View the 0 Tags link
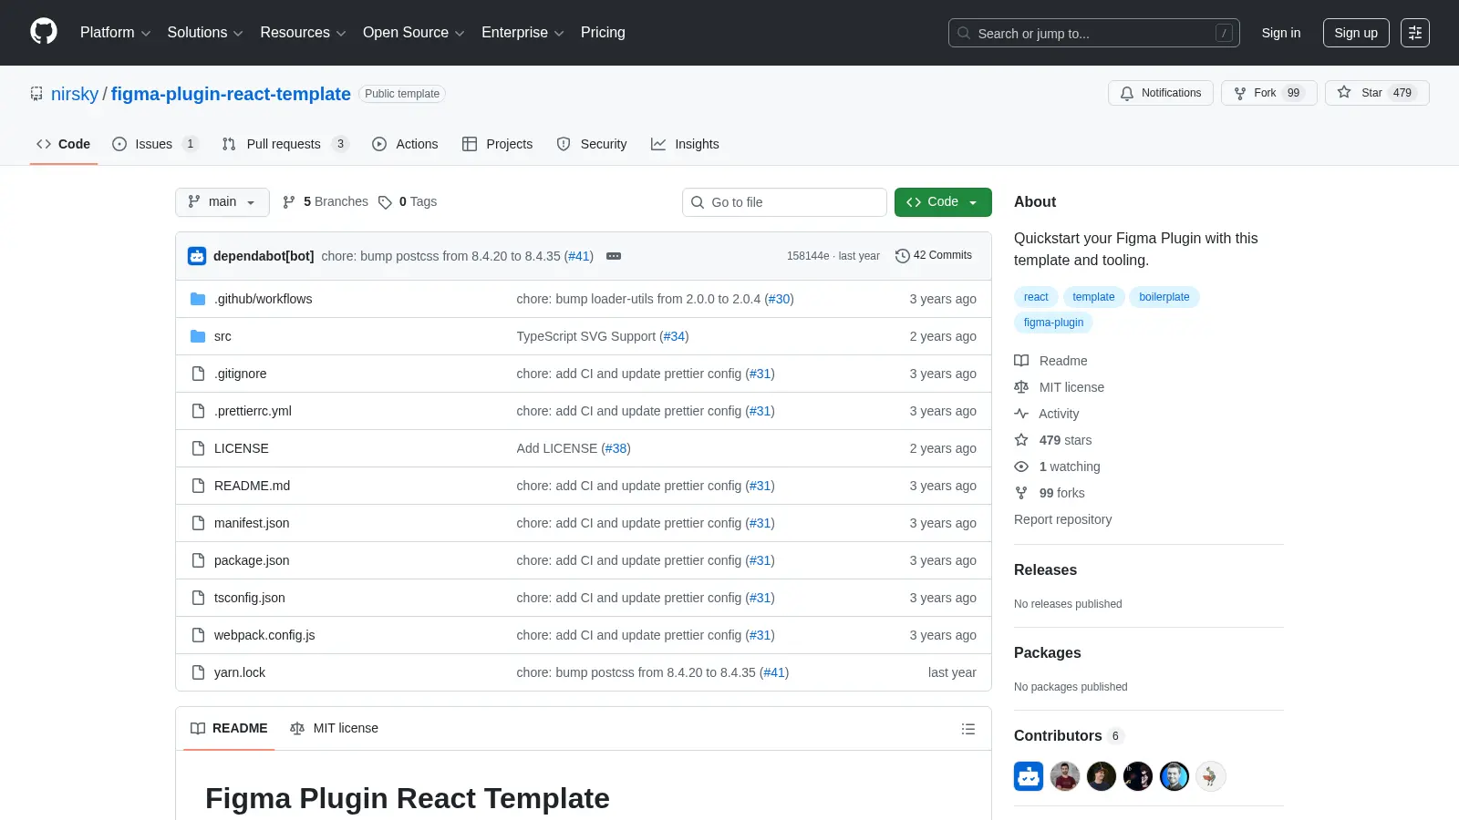 click(408, 201)
